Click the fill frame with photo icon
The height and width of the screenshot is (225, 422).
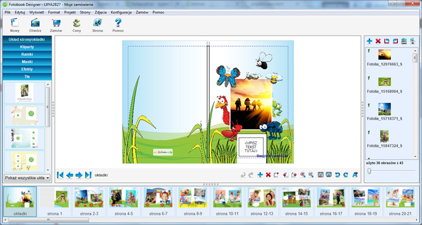coord(329,175)
